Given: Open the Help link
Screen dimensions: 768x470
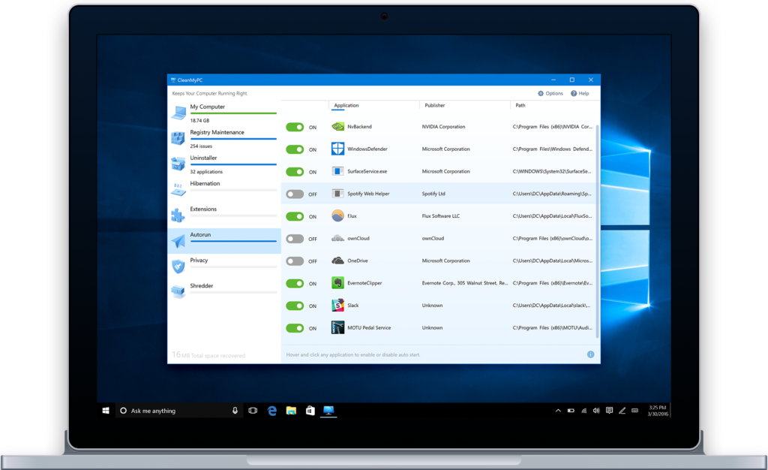Looking at the screenshot, I should [580, 93].
